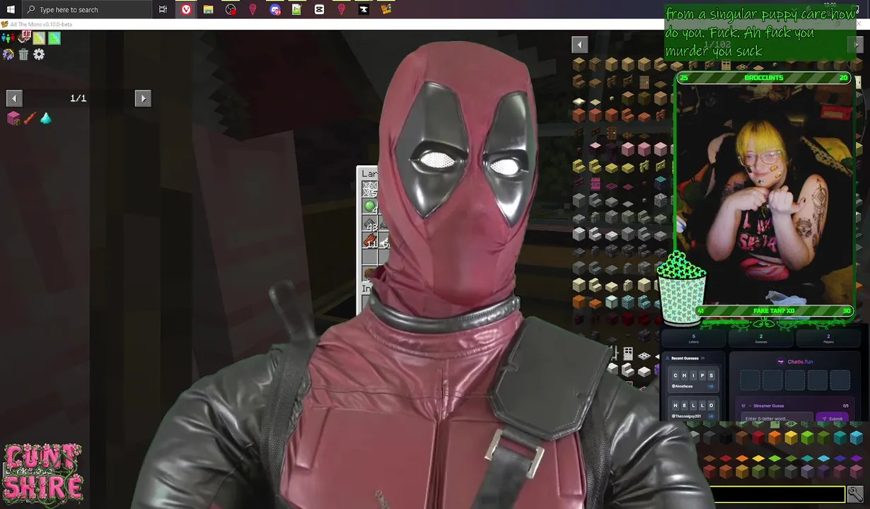This screenshot has height=509, width=870.
Task: Click the purple pickaxe icon
Action: point(8,54)
